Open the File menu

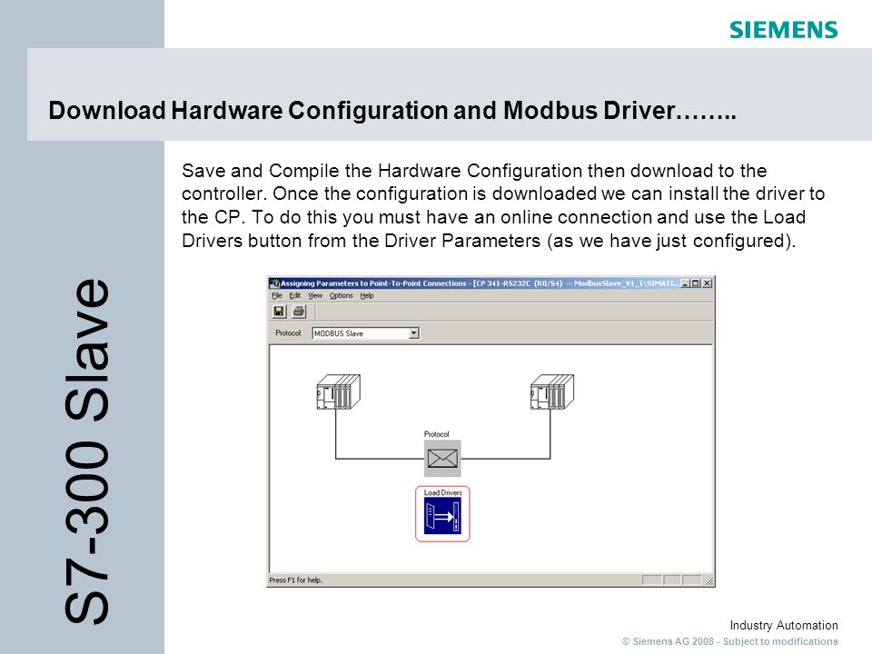(277, 296)
